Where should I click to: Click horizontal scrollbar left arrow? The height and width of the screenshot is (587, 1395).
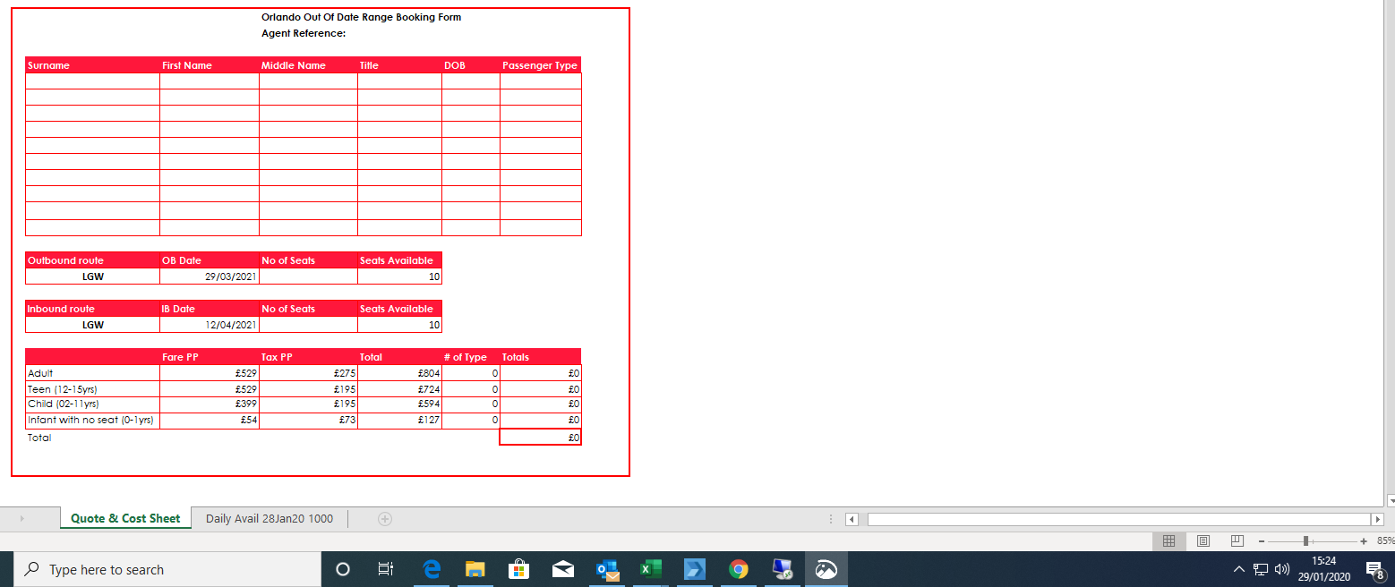[852, 519]
